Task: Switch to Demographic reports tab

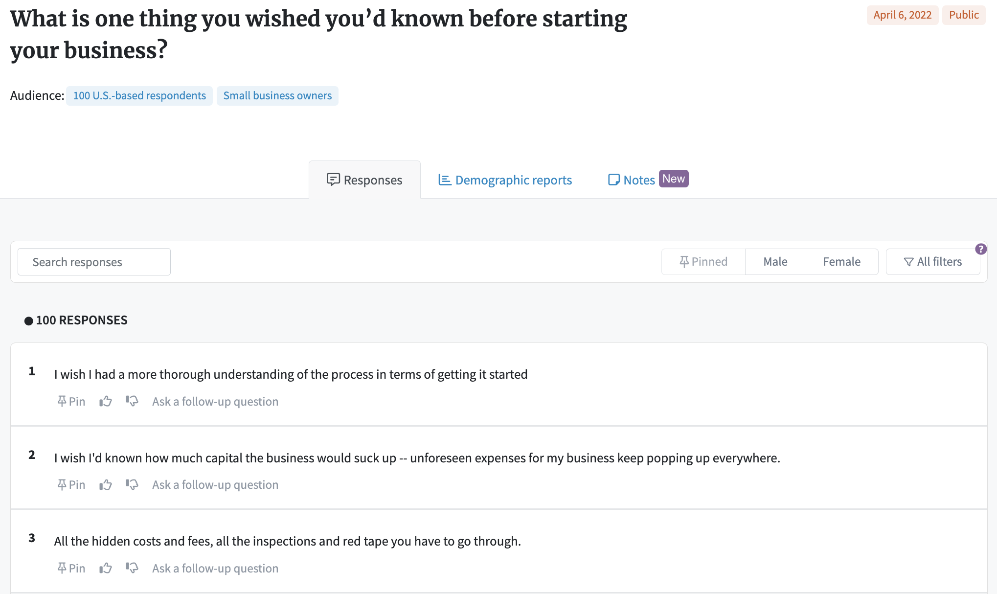Action: pos(505,180)
